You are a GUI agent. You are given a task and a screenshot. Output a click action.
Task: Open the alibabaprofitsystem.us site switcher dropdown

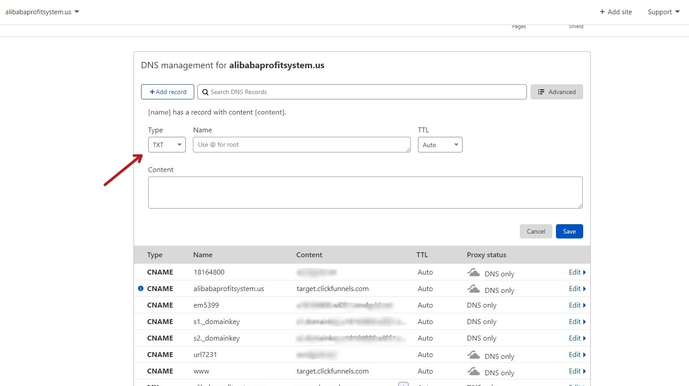42,12
